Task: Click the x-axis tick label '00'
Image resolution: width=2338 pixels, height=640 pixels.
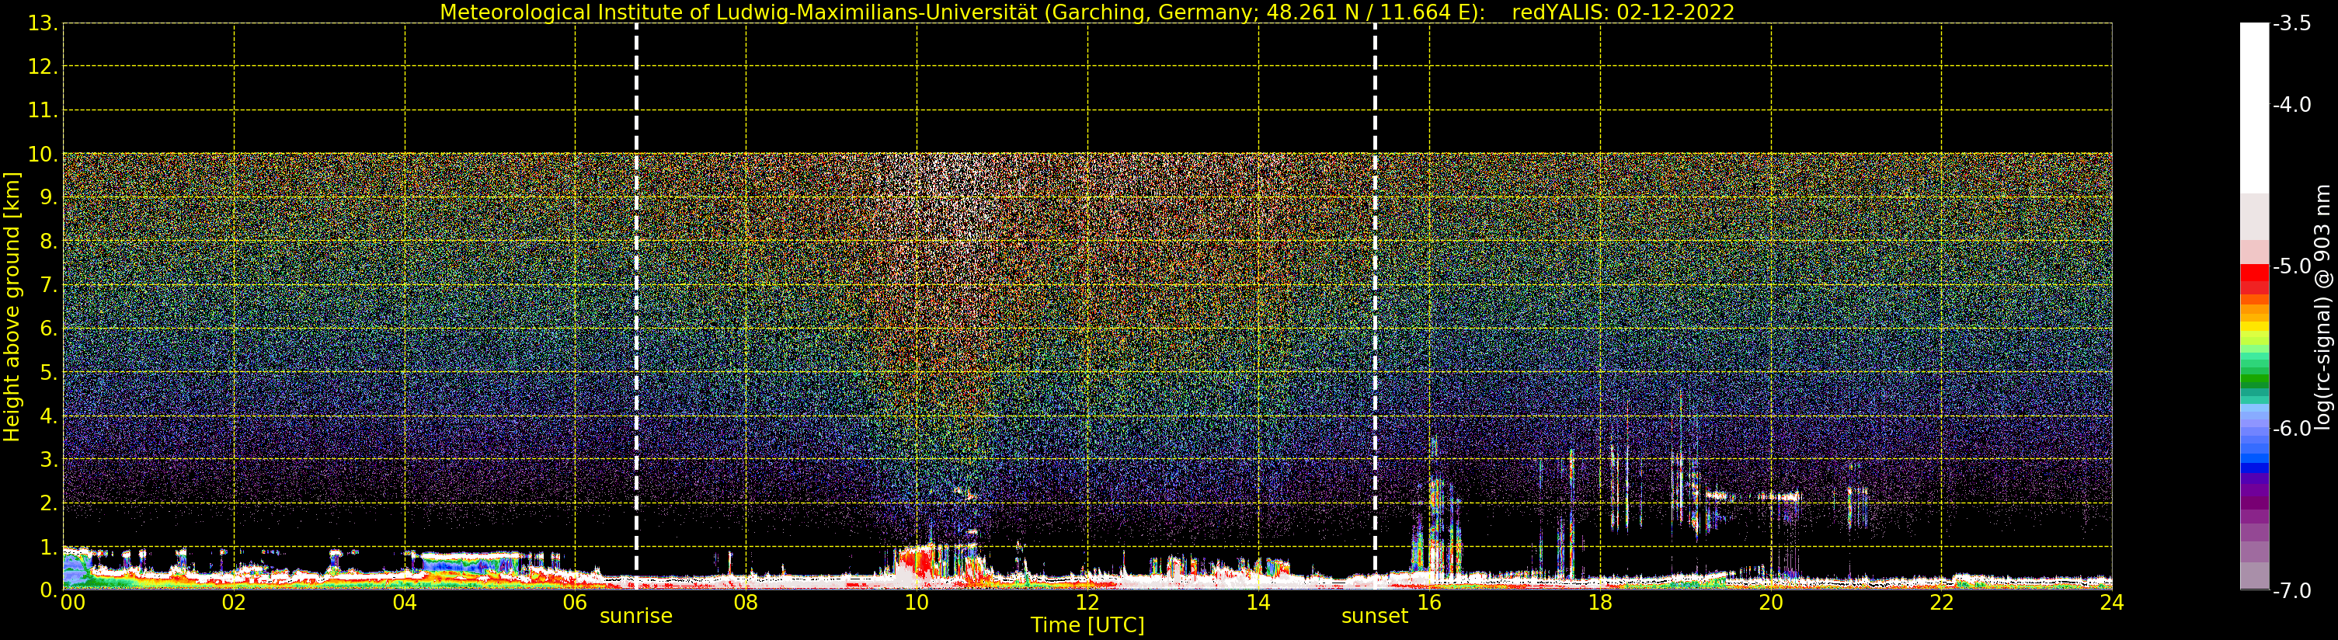Action: coord(72,603)
